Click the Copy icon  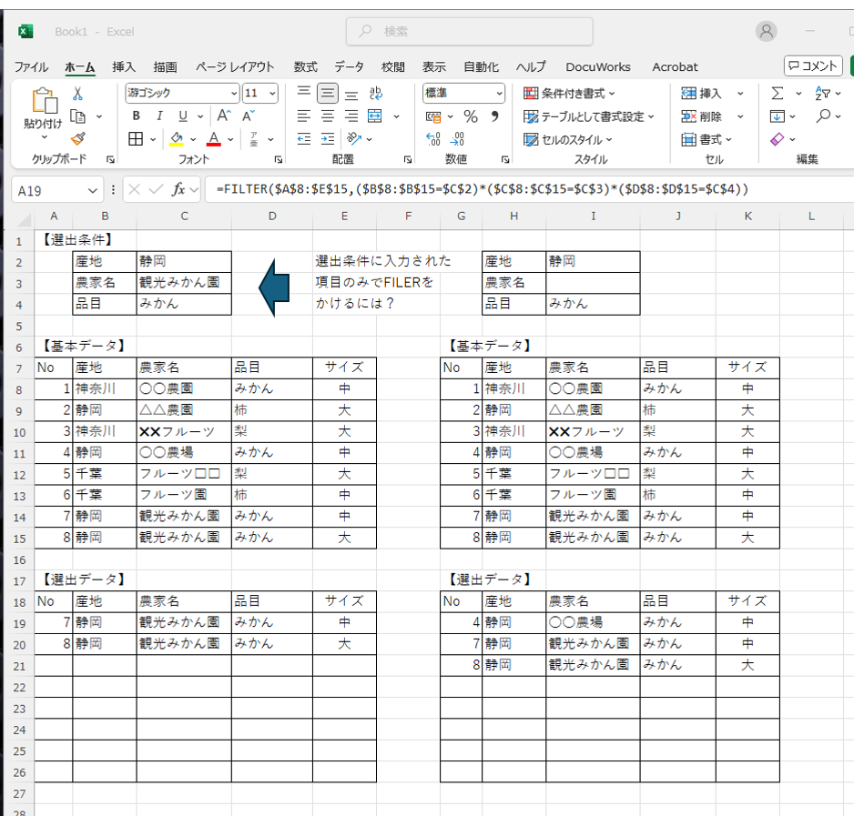pos(78,116)
